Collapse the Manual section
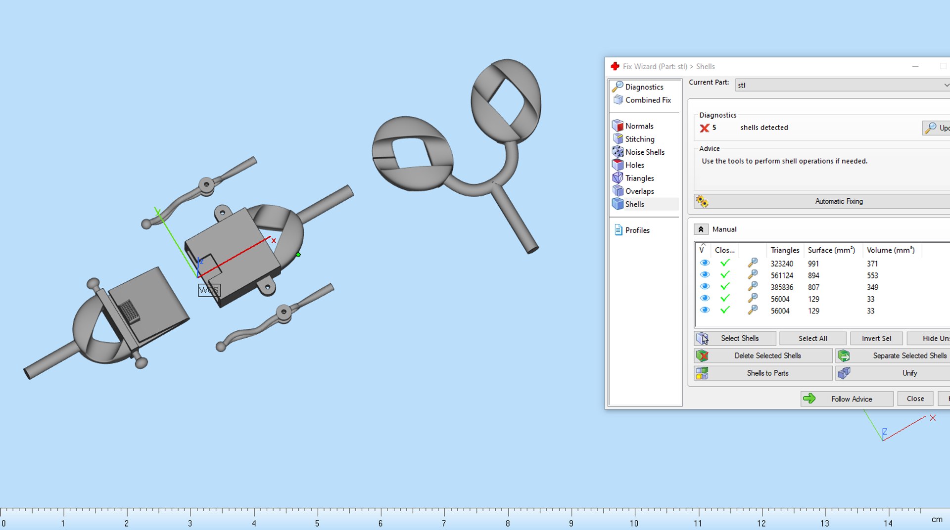Image resolution: width=950 pixels, height=530 pixels. click(x=701, y=229)
